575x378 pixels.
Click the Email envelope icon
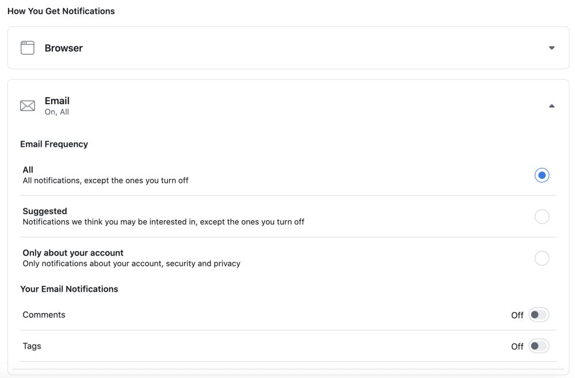(28, 106)
